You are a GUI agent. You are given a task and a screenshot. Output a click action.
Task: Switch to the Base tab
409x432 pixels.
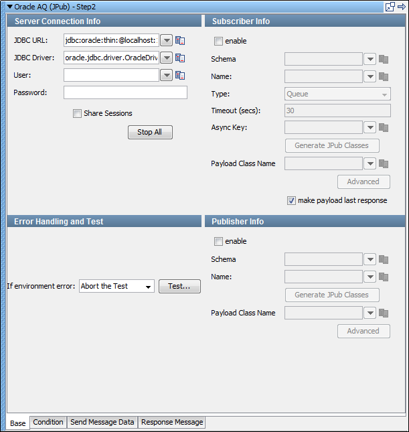click(17, 423)
